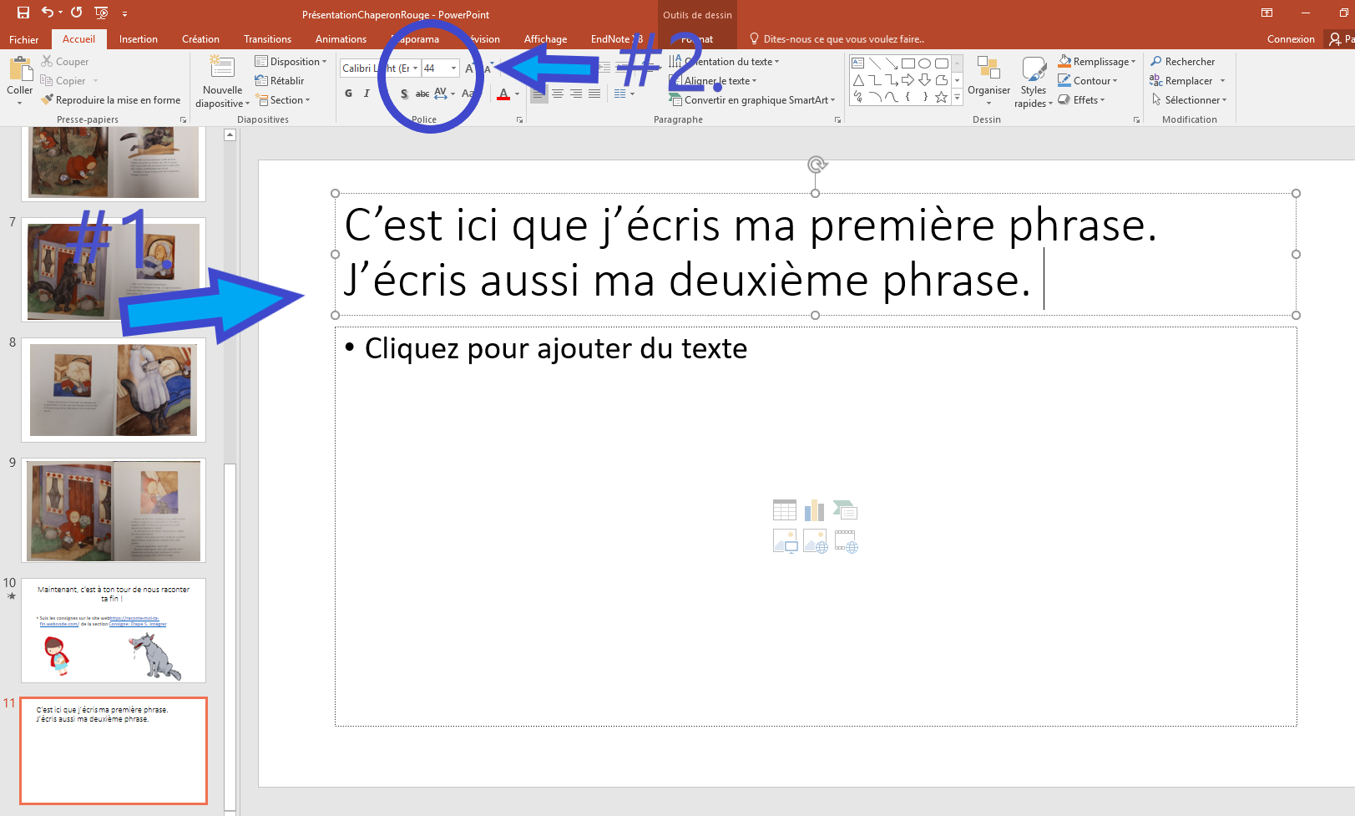Align text right
The height and width of the screenshot is (816, 1355).
576,94
